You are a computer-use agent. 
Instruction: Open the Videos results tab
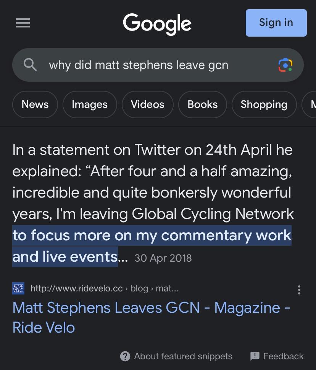tap(147, 105)
